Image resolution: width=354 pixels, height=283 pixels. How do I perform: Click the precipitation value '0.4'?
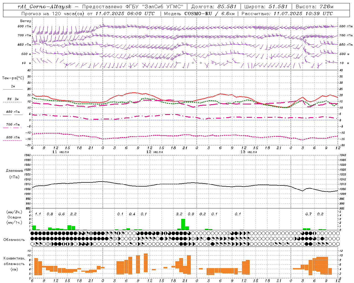click(132, 214)
